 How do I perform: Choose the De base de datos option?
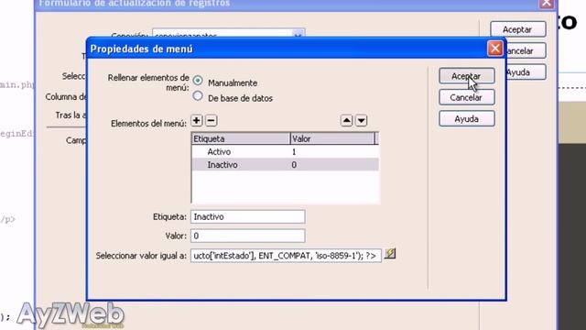[198, 96]
